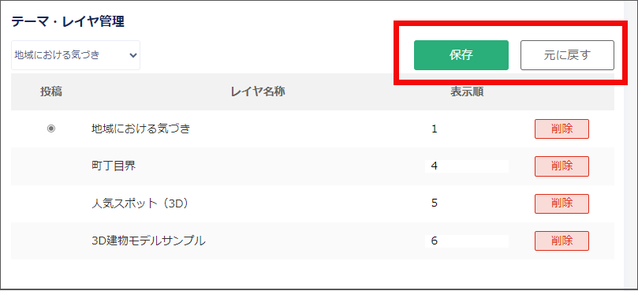The width and height of the screenshot is (638, 291).
Task: Click the 表示順 column header
Action: [x=467, y=92]
